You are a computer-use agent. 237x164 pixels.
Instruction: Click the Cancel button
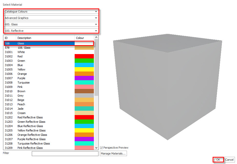(229, 160)
